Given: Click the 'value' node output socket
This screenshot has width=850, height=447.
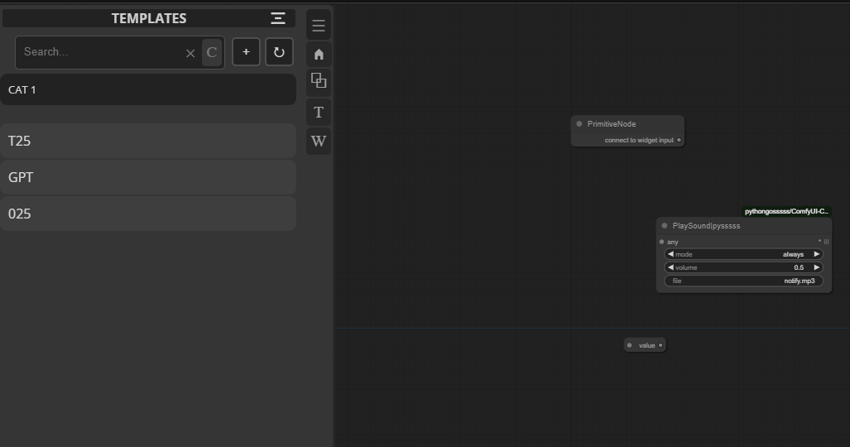Looking at the screenshot, I should 660,345.
